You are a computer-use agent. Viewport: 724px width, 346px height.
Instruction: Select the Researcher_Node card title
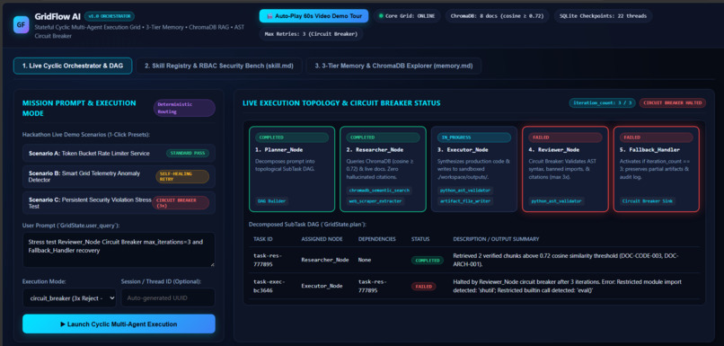(375, 150)
